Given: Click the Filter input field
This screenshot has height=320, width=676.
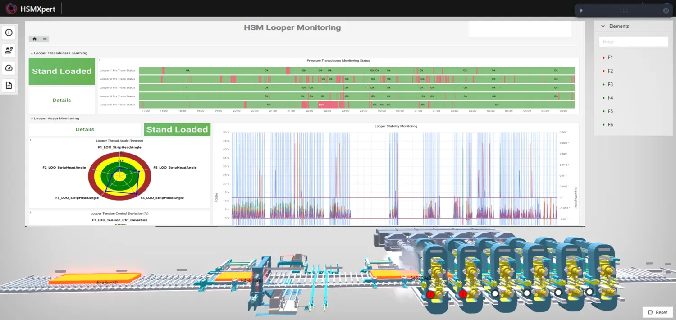Looking at the screenshot, I should (633, 41).
